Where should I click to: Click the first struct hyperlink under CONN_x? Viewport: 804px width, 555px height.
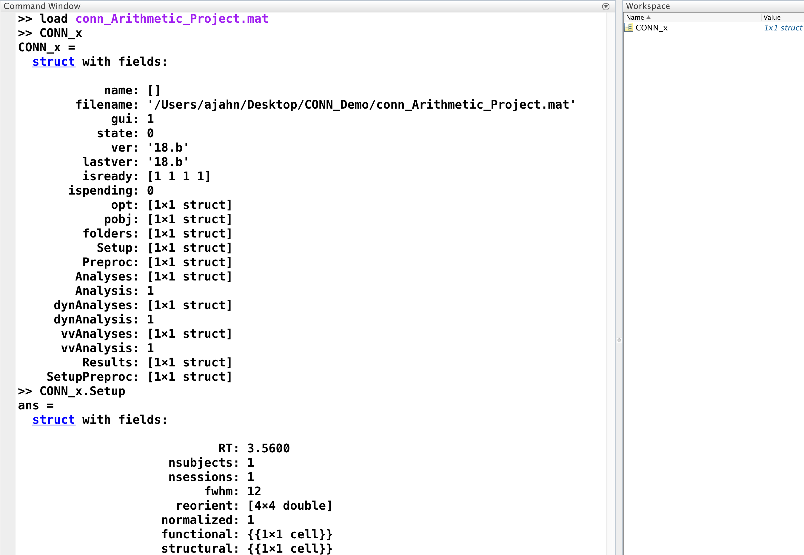click(x=53, y=61)
